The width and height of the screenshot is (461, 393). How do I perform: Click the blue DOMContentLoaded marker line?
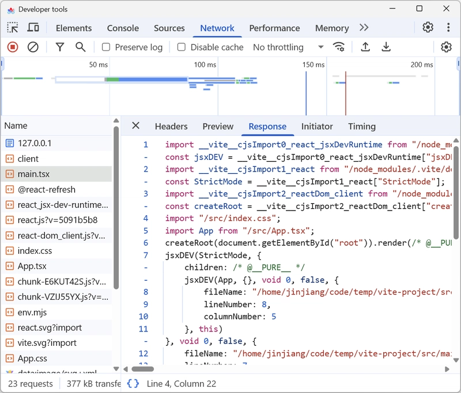(x=306, y=93)
